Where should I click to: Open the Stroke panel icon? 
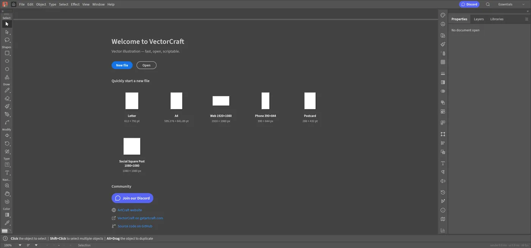[x=443, y=73]
